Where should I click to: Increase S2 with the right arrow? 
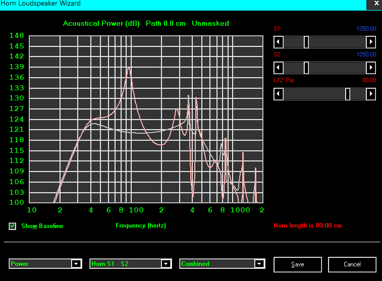point(371,68)
